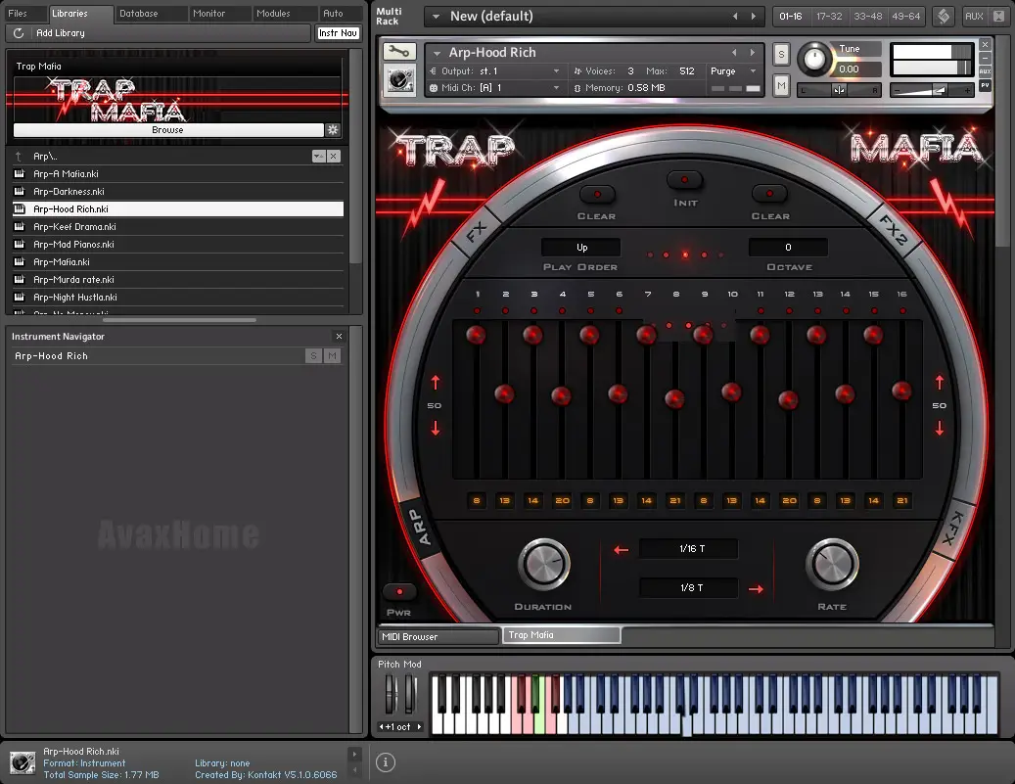Open the Octave value selector
The width and height of the screenshot is (1015, 784).
(788, 248)
